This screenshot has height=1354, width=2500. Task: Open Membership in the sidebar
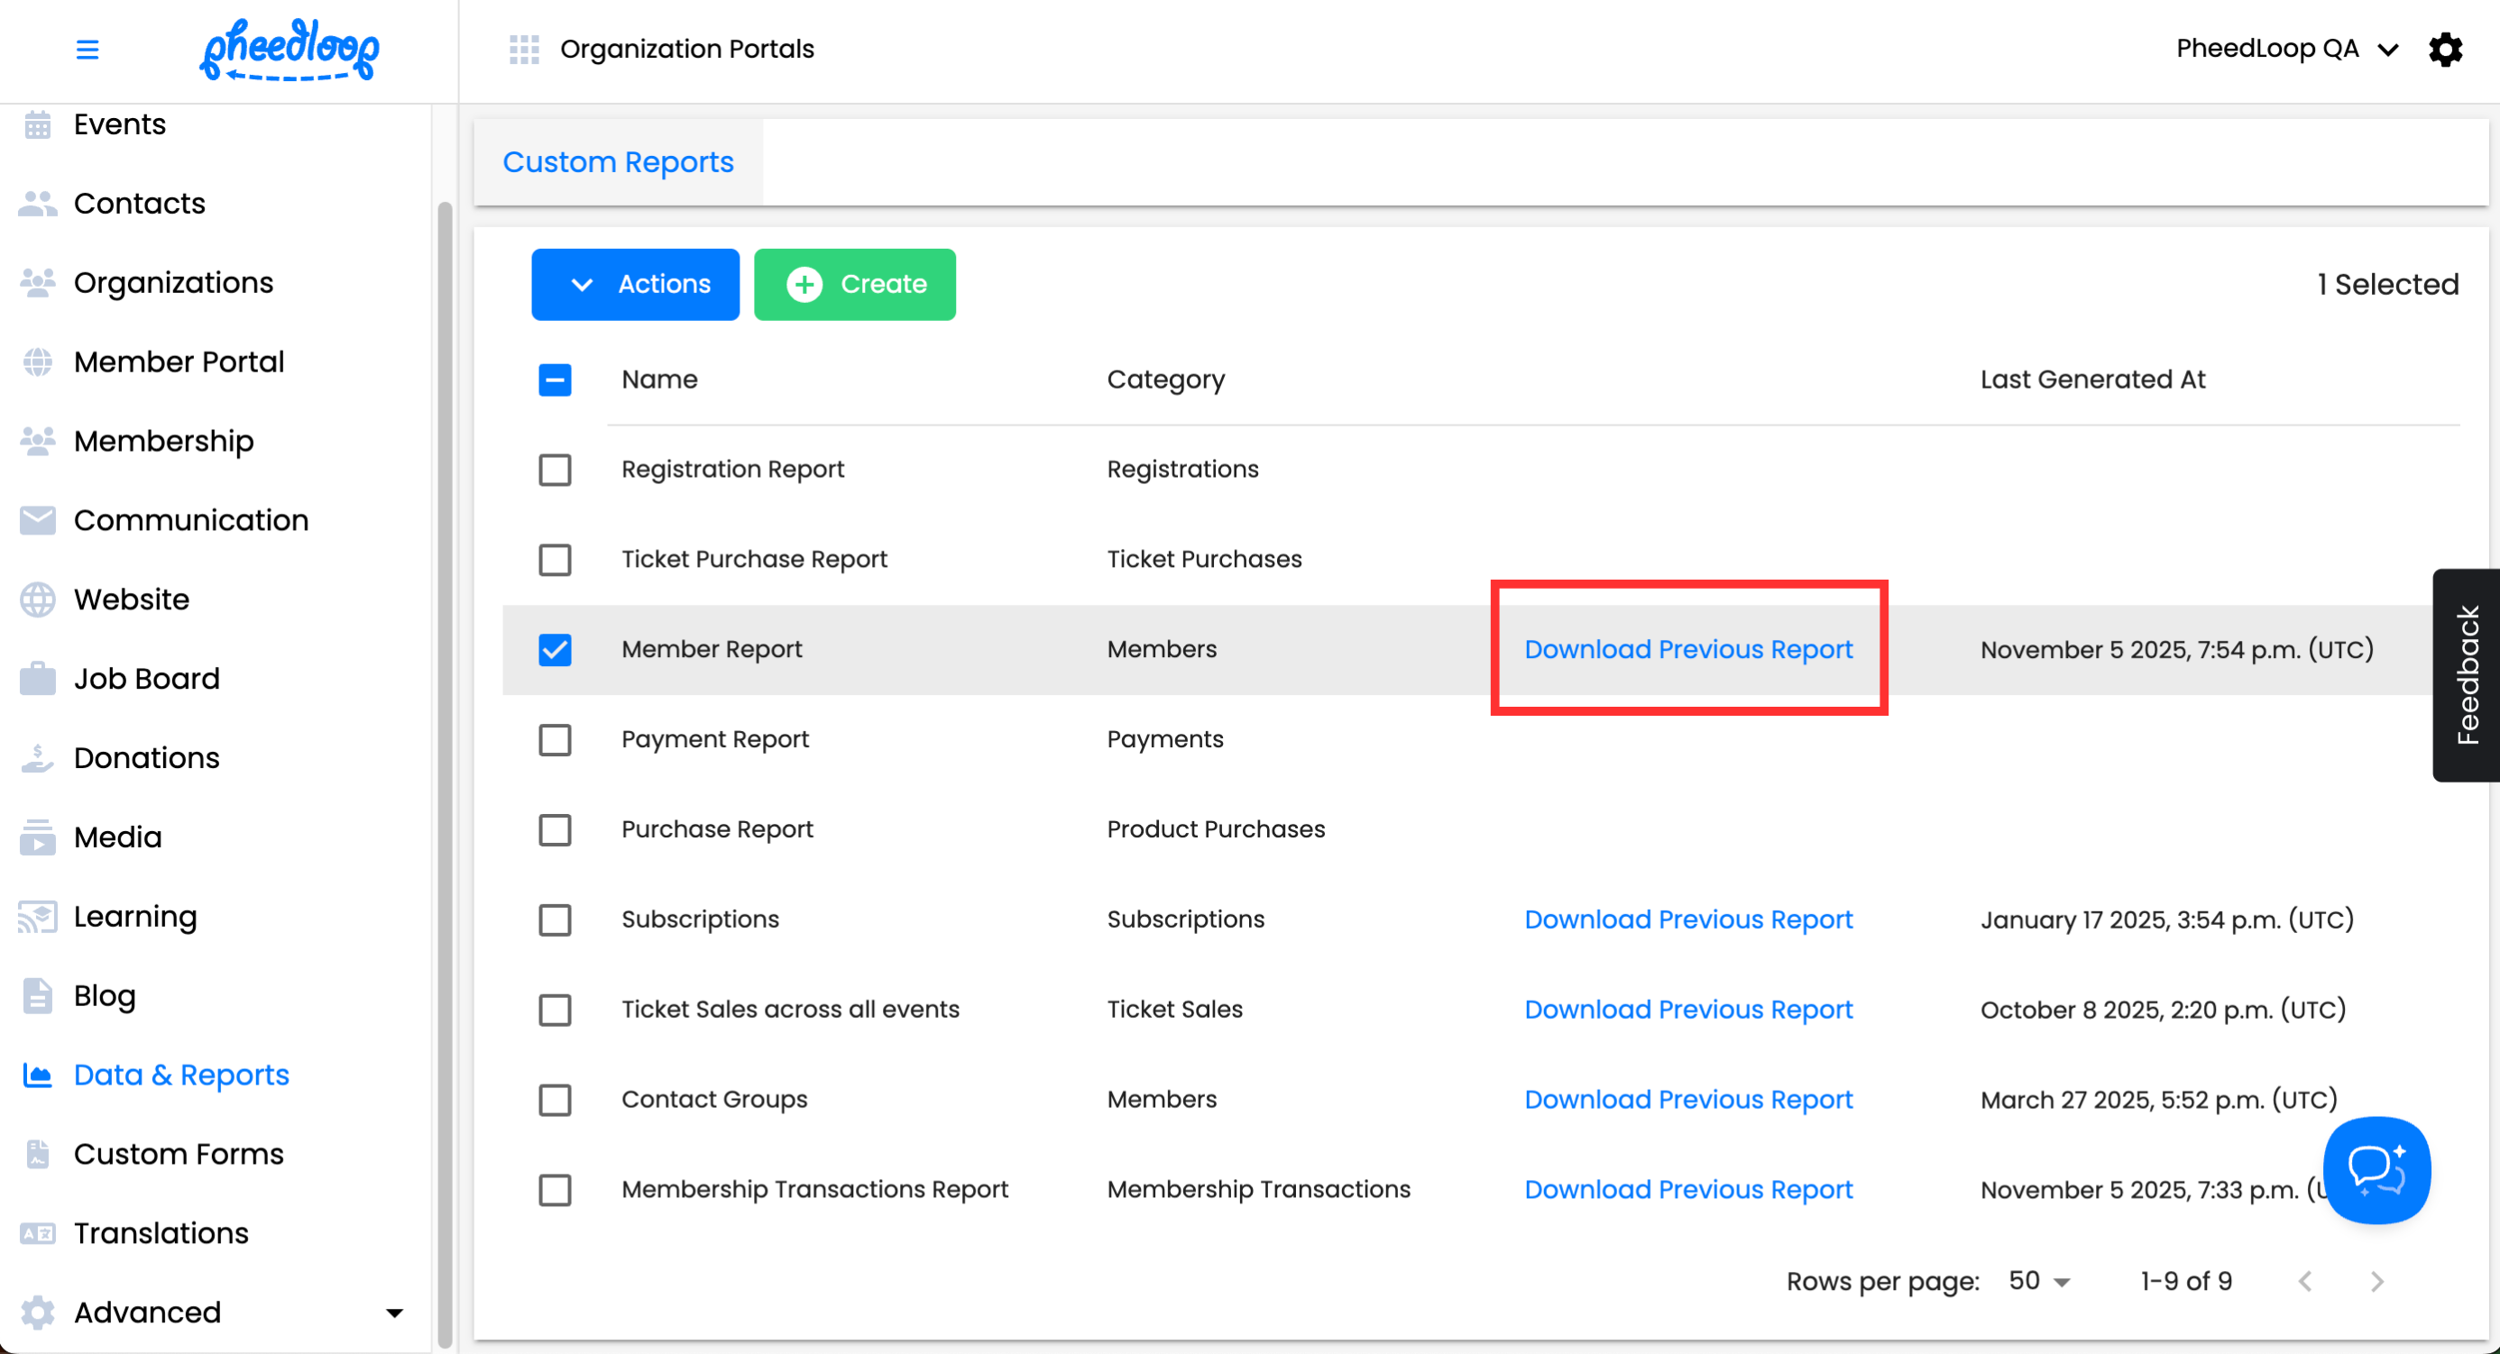point(163,442)
